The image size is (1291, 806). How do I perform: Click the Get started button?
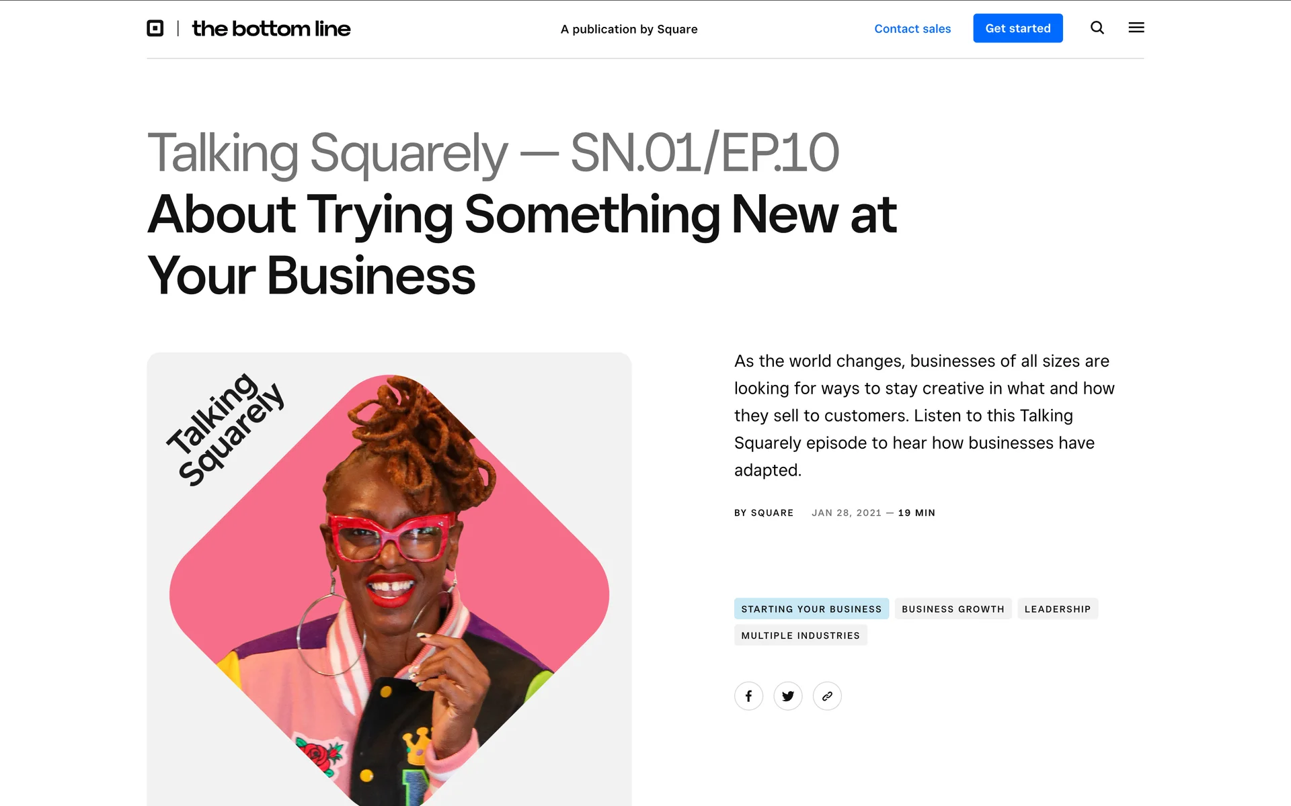tap(1018, 28)
